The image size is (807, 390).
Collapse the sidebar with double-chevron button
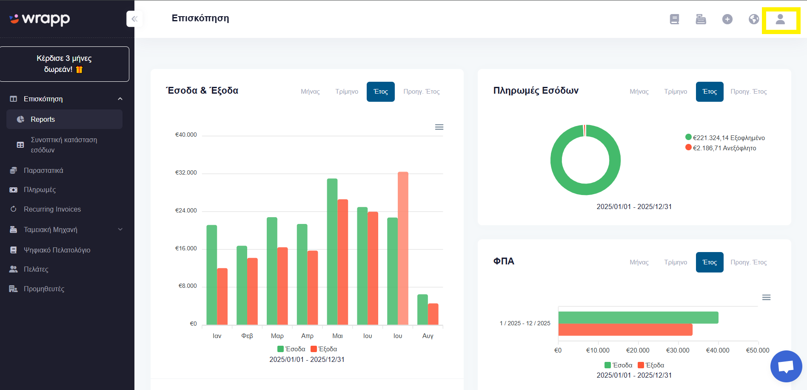(x=134, y=19)
